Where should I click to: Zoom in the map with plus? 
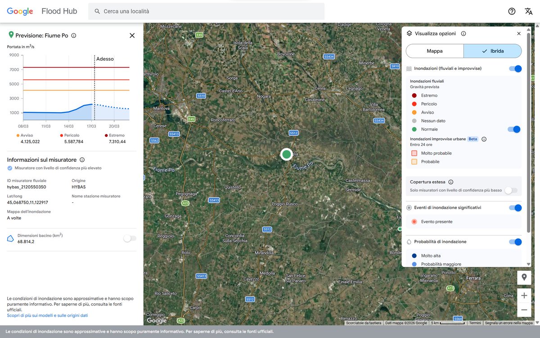[x=524, y=296]
